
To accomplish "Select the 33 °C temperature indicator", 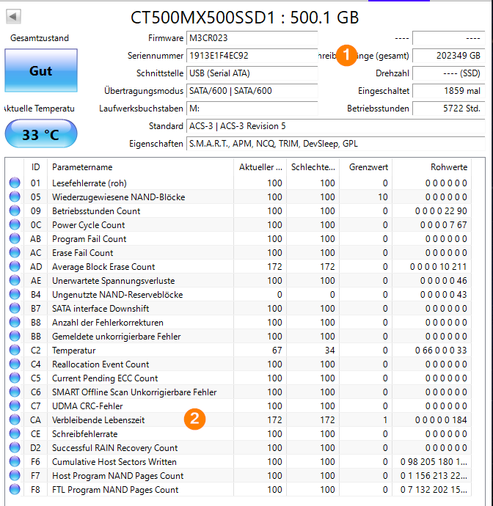I will click(x=41, y=134).
